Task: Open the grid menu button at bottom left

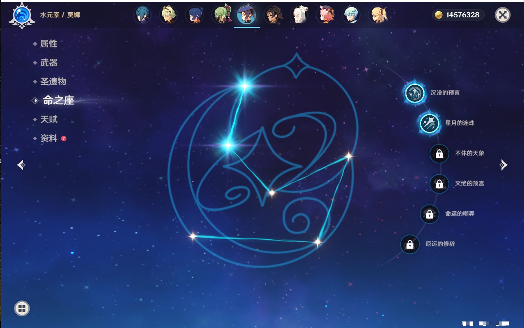Action: click(22, 308)
